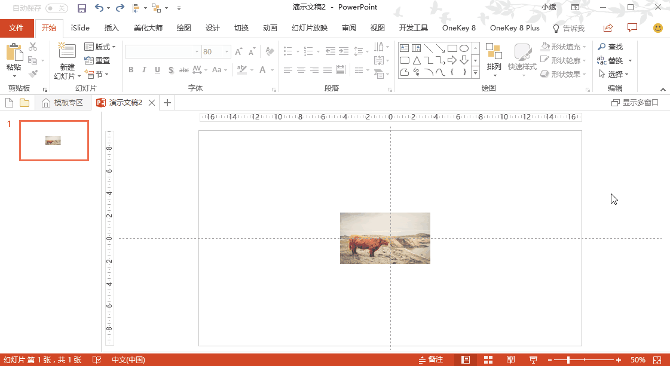
Task: Select the oval shape in the shapes gallery
Action: tap(464, 48)
